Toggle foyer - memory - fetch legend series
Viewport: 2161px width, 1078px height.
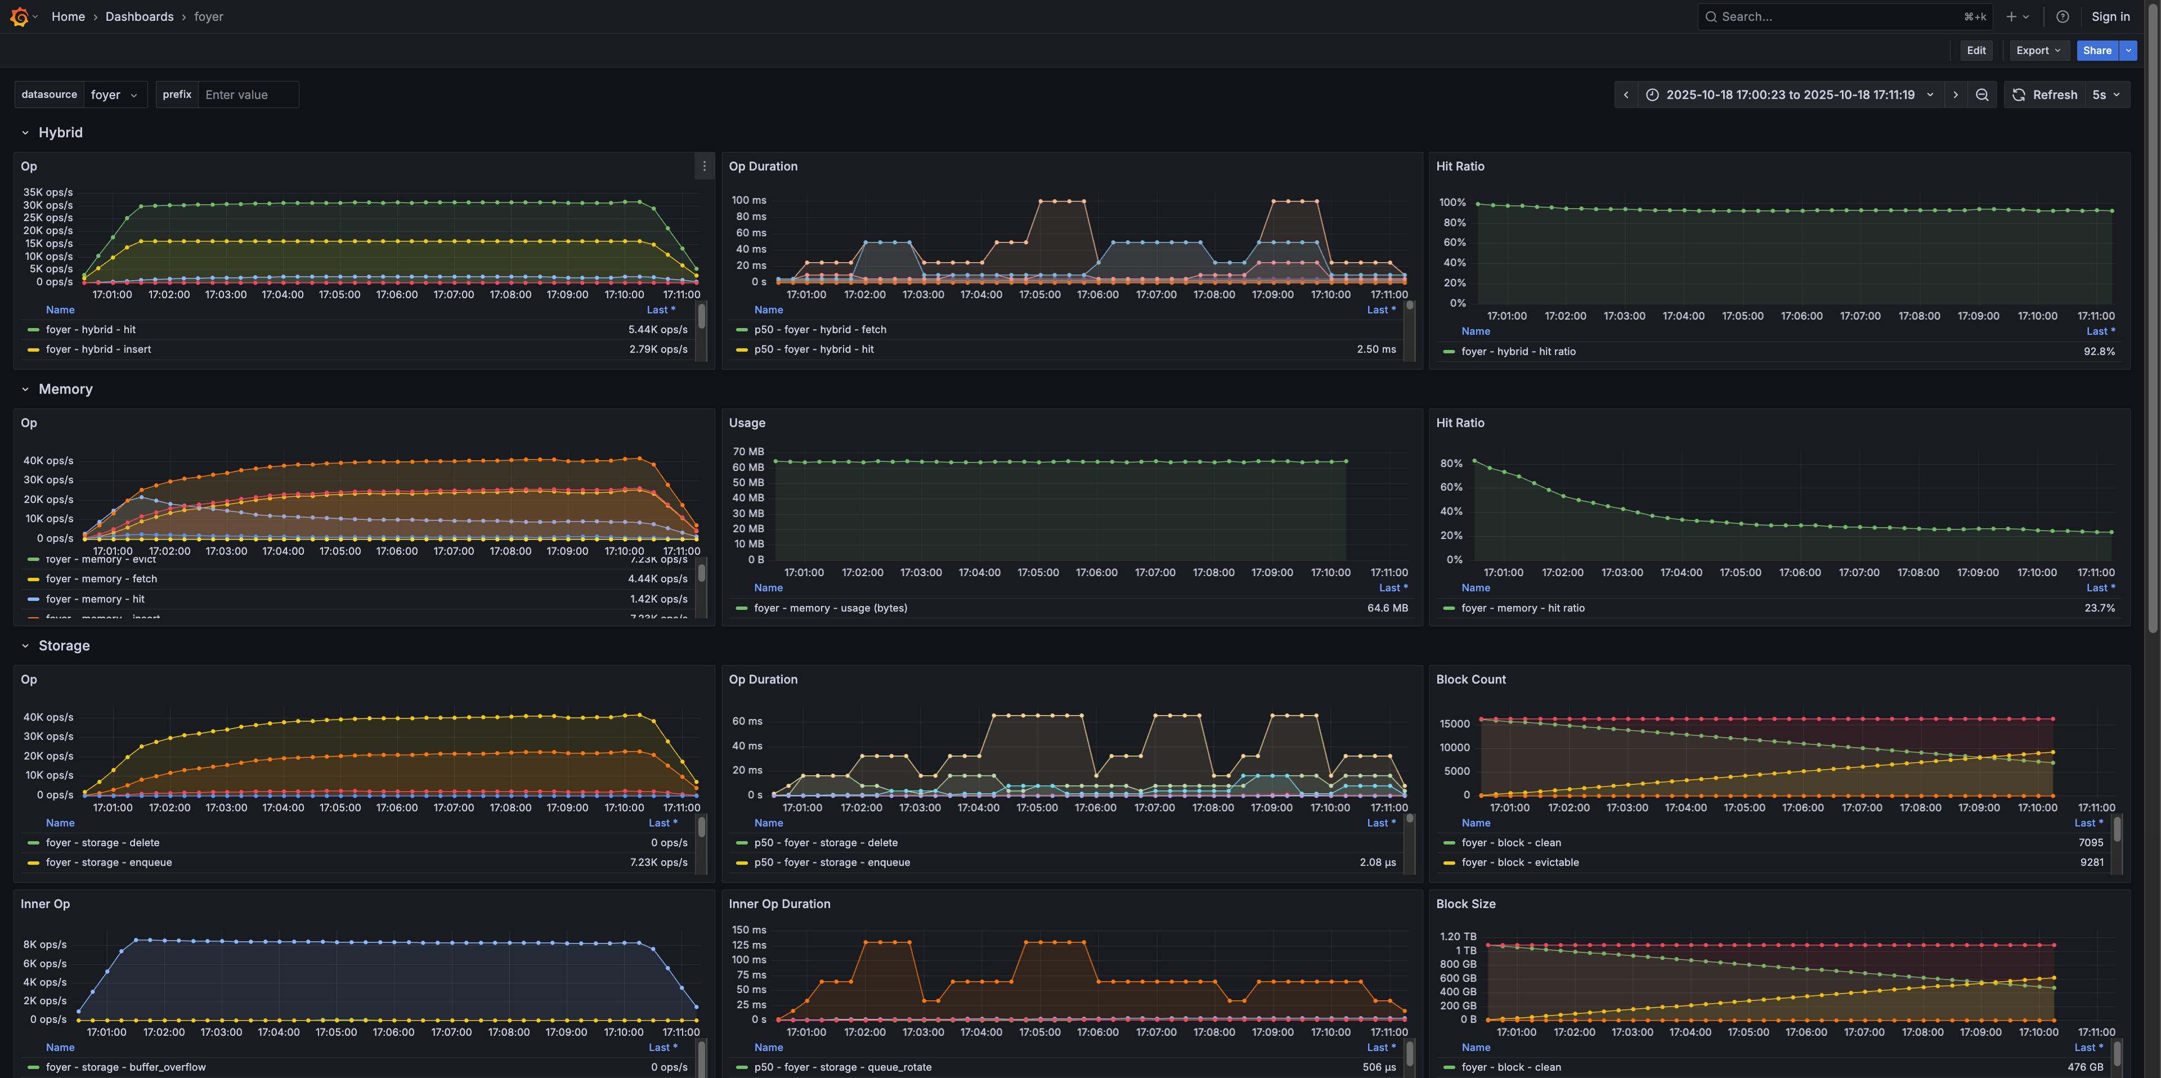pos(101,579)
